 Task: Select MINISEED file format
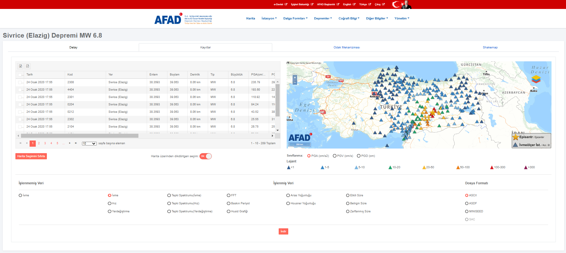click(x=467, y=211)
